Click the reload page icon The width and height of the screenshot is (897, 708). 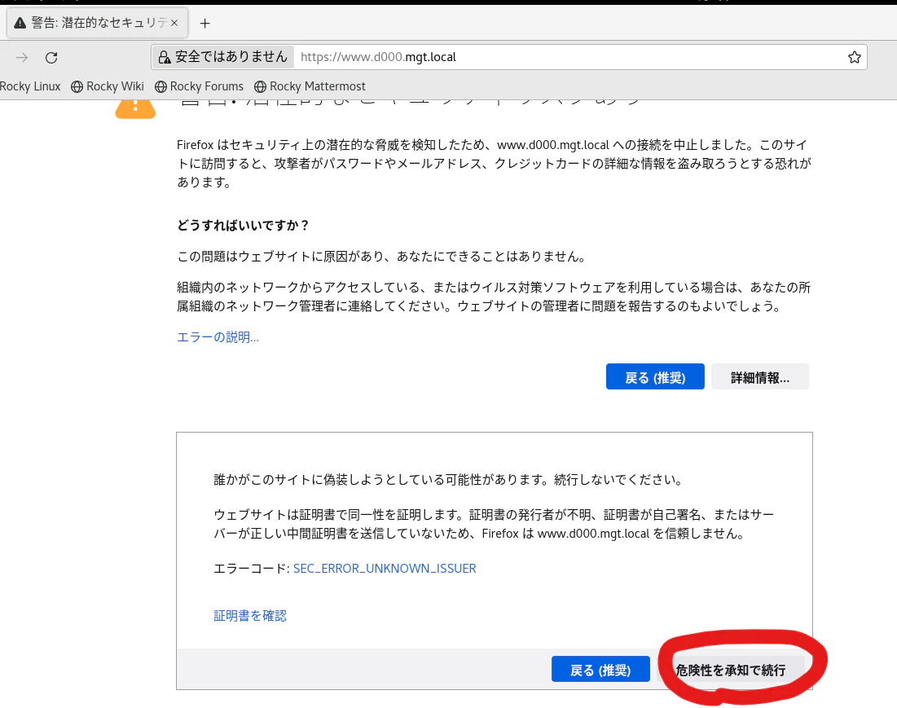coord(51,57)
